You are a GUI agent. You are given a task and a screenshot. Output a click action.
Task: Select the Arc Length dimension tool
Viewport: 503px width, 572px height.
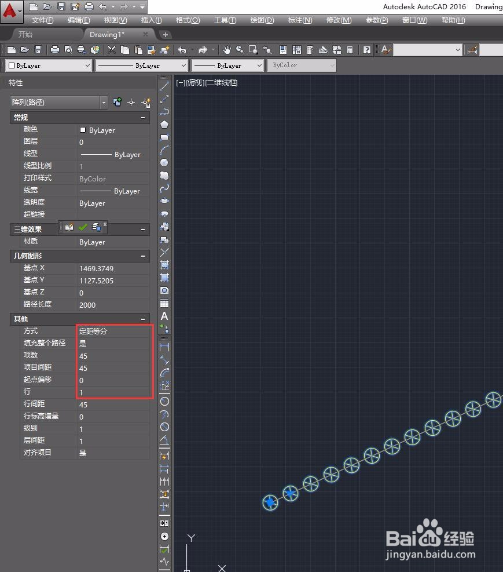click(x=164, y=373)
